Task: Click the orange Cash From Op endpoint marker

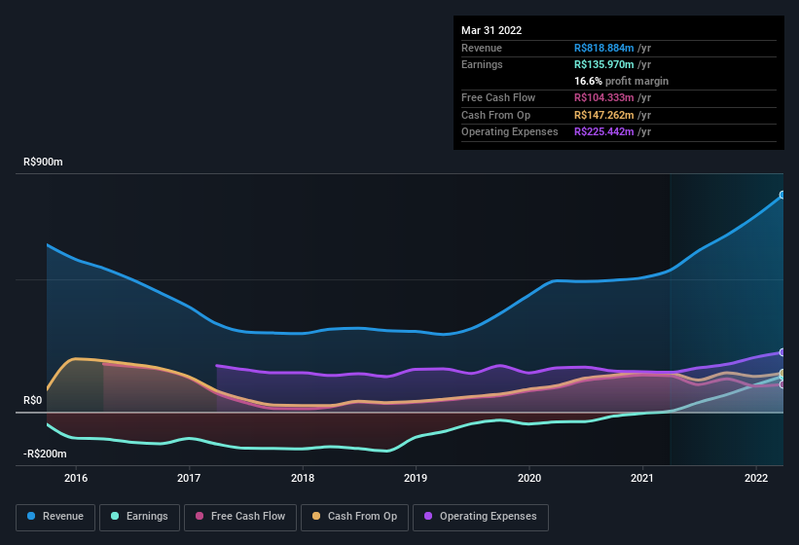Action: [782, 373]
